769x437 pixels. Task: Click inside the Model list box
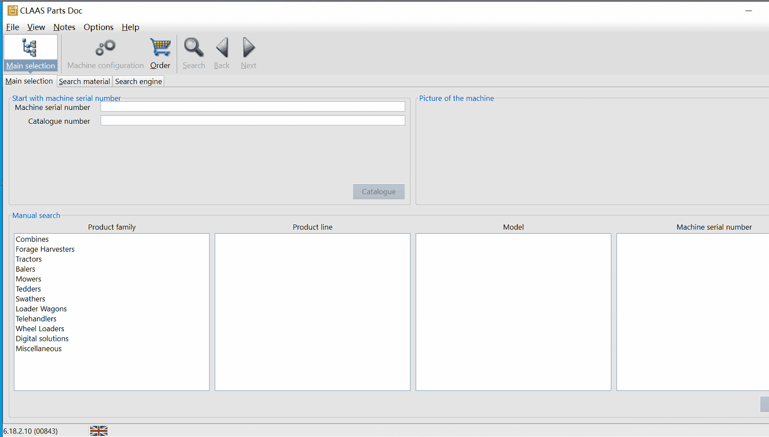pyautogui.click(x=513, y=312)
